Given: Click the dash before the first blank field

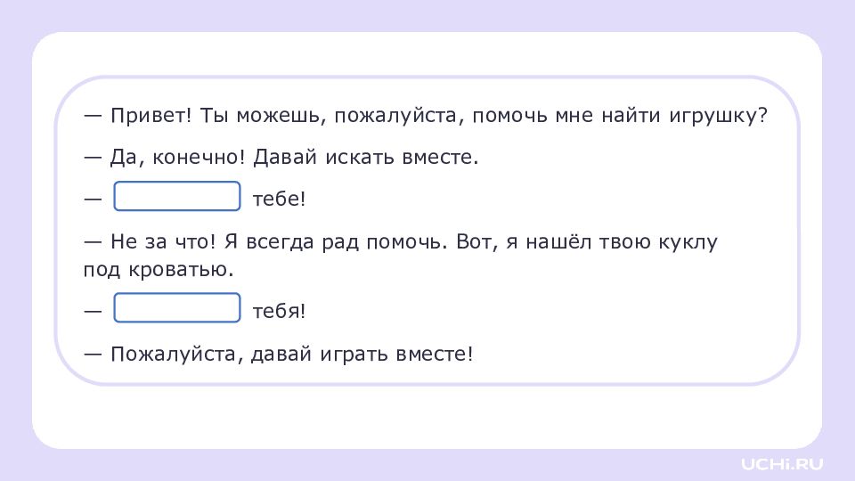Looking at the screenshot, I should (93, 199).
